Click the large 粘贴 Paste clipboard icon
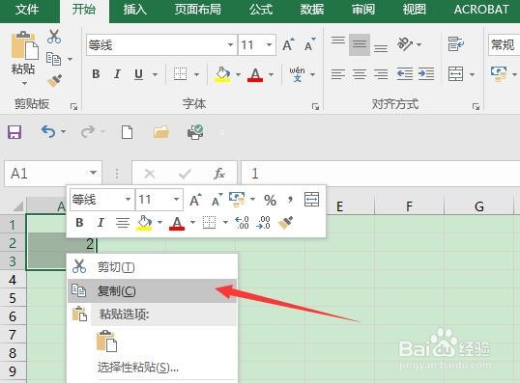Viewport: 520px width, 383px height. 24,45
